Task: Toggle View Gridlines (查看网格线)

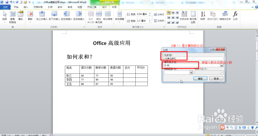Action: click(x=12, y=17)
